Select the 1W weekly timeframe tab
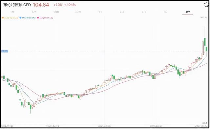The height and width of the screenshot is (129, 210). [188, 12]
